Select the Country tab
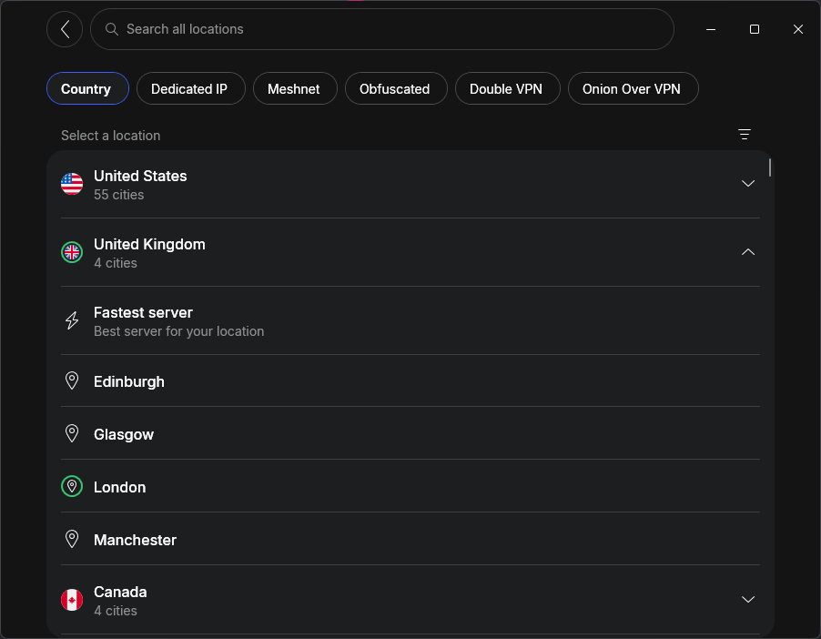Screen dimensions: 821x639 click(x=87, y=88)
